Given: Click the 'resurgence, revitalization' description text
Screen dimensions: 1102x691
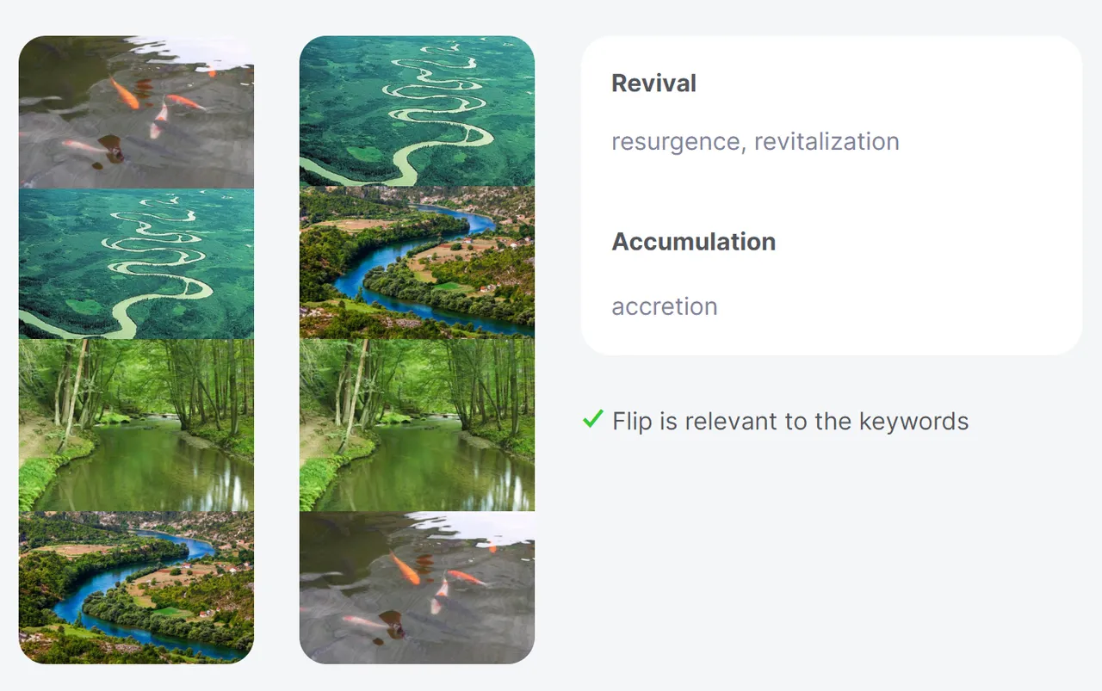Looking at the screenshot, I should point(755,141).
